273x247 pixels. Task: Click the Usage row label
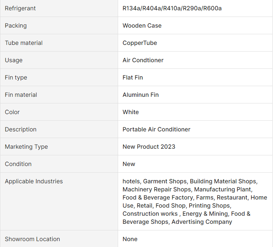coord(14,60)
